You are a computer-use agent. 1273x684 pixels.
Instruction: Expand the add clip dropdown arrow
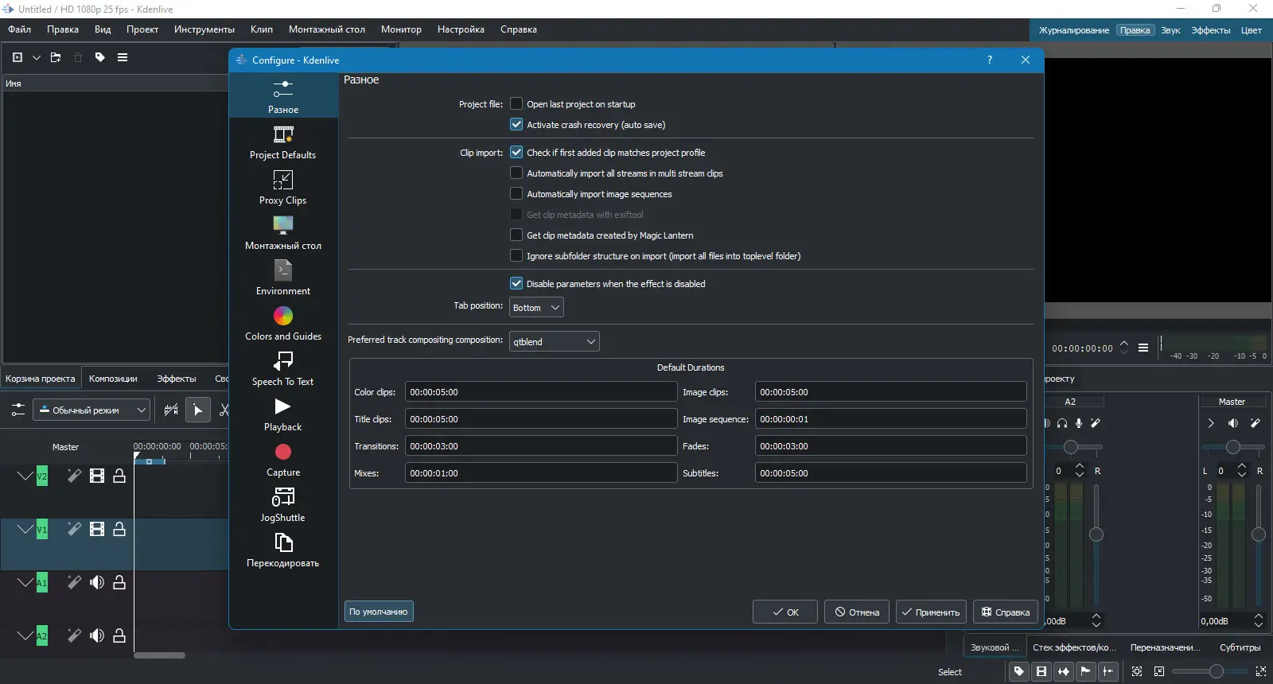click(37, 57)
